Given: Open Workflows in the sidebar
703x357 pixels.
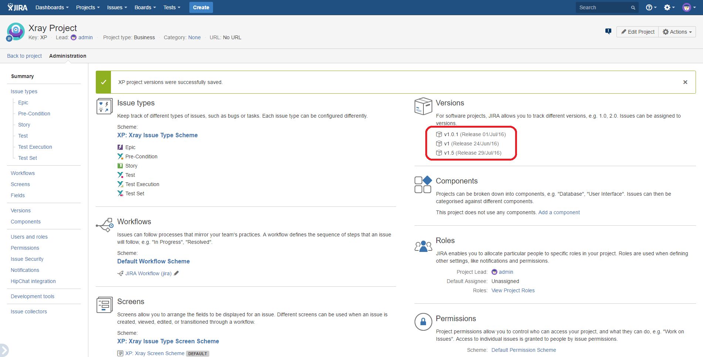Looking at the screenshot, I should point(23,173).
